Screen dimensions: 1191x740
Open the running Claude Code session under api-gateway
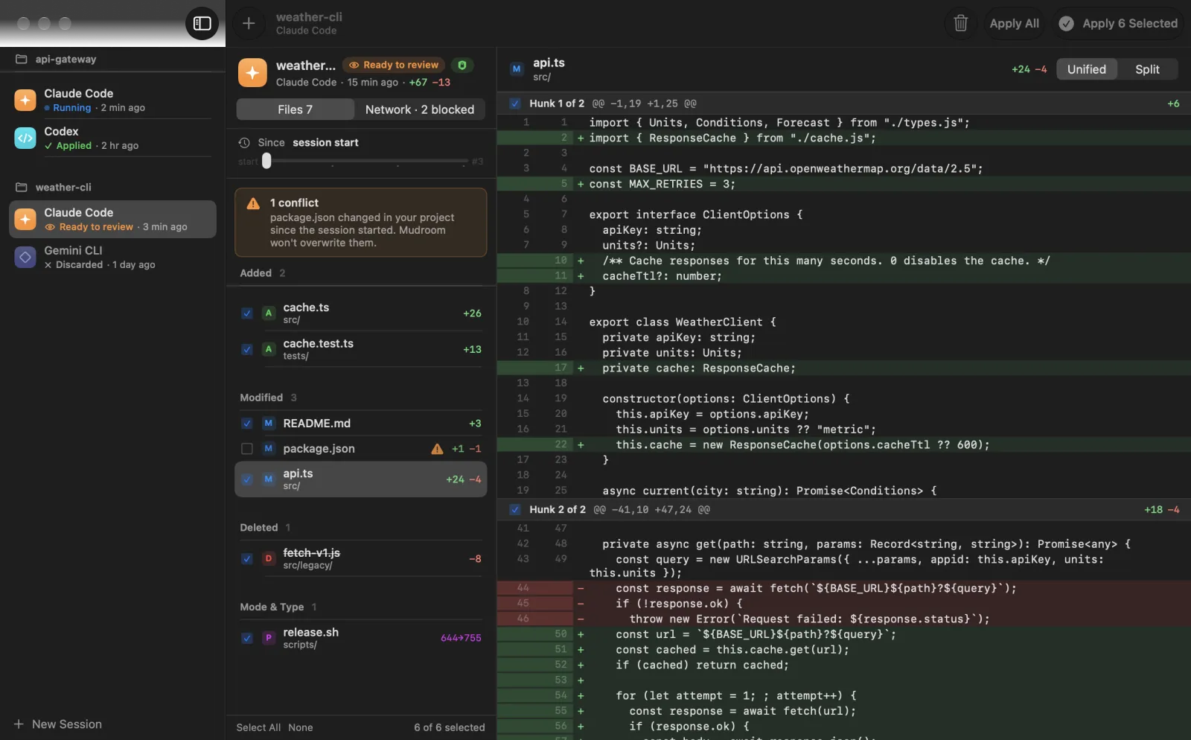pyautogui.click(x=112, y=100)
